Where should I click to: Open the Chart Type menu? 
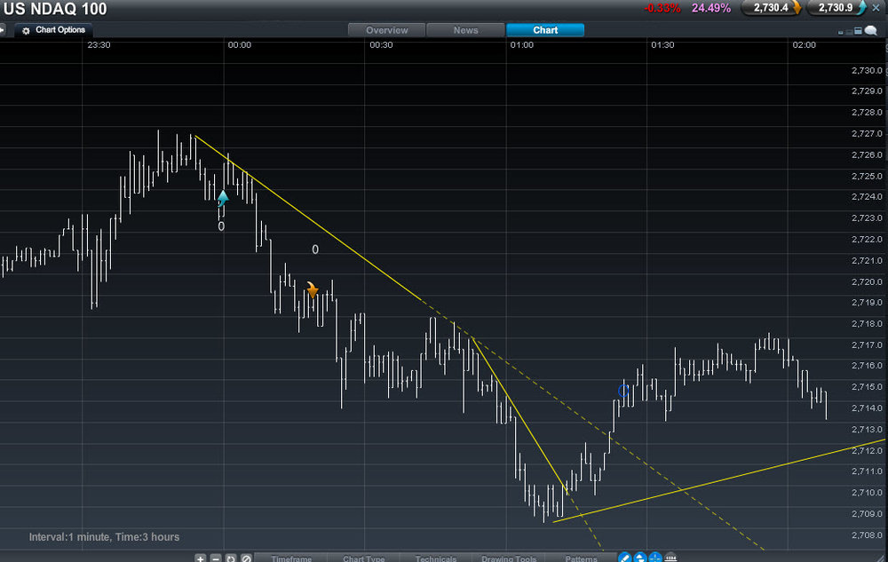(363, 558)
